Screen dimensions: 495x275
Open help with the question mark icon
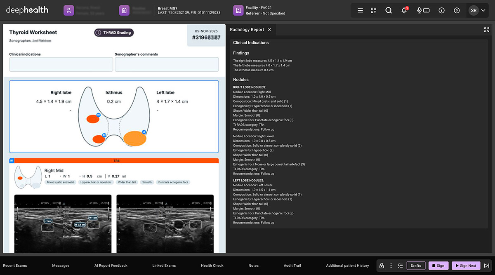point(457,10)
